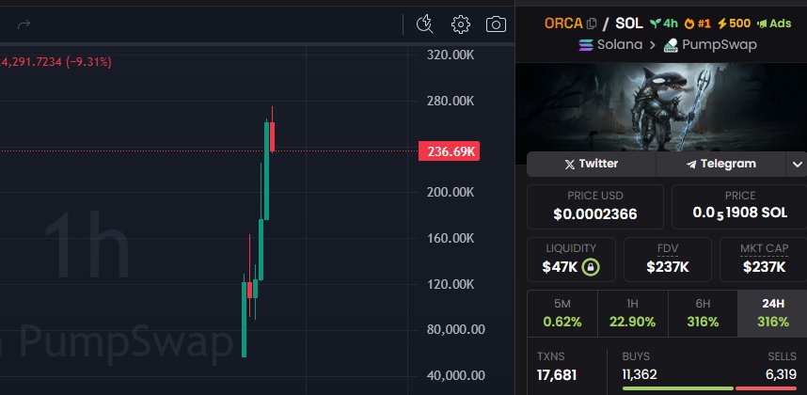Image resolution: width=807 pixels, height=395 pixels.
Task: Click the redo arrow icon
Action: (24, 24)
